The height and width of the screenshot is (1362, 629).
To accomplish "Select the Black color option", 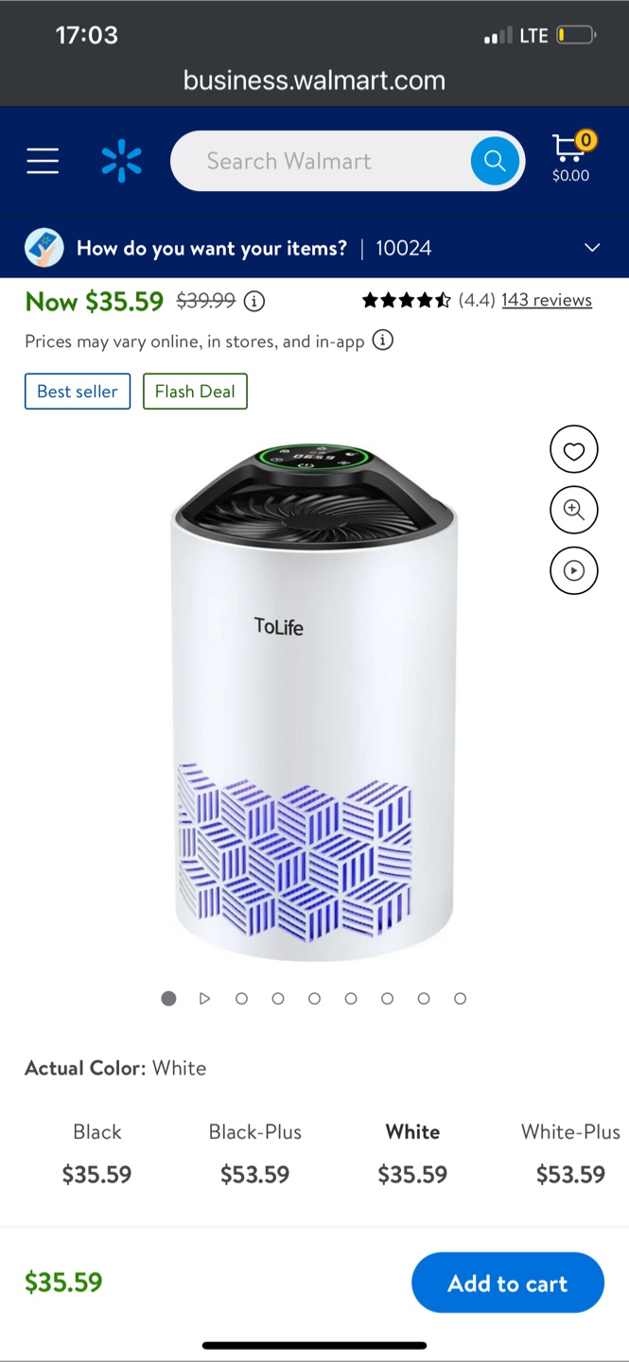I will (97, 1154).
